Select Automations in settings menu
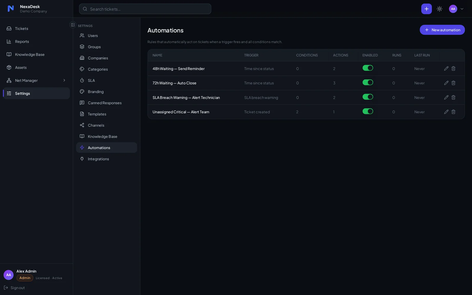472x295 pixels. [x=106, y=148]
